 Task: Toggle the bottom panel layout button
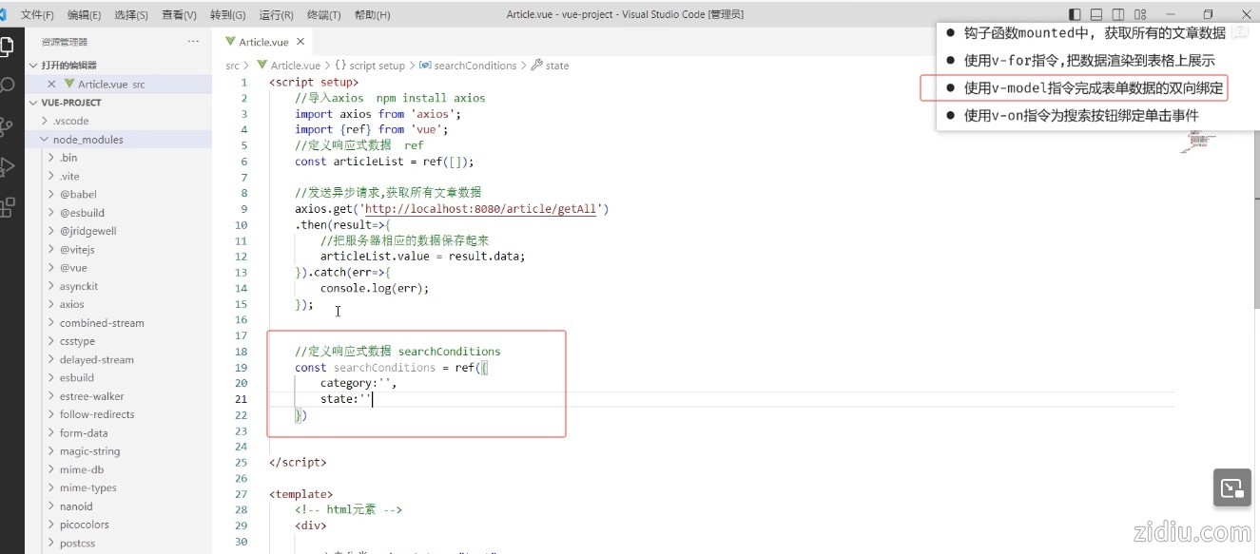1096,14
